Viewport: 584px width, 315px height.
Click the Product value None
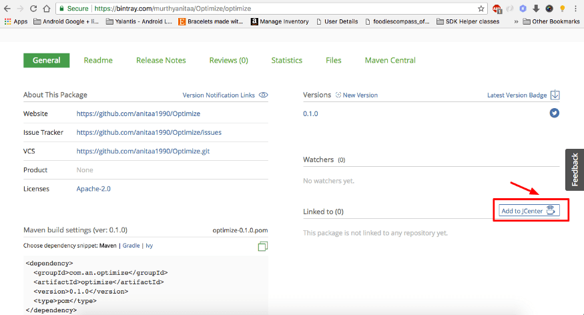click(85, 170)
